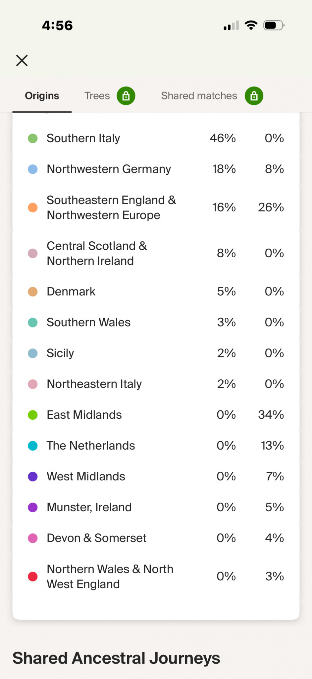The width and height of the screenshot is (312, 679).
Task: Tap the Southern Italy green dot
Action: tap(33, 138)
